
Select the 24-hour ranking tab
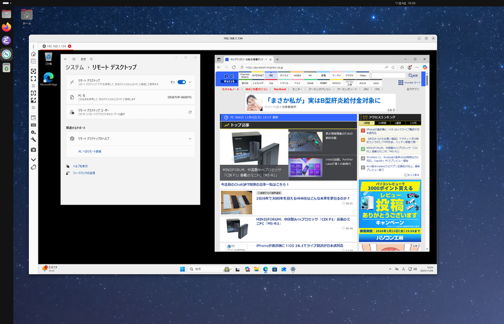coord(382,123)
